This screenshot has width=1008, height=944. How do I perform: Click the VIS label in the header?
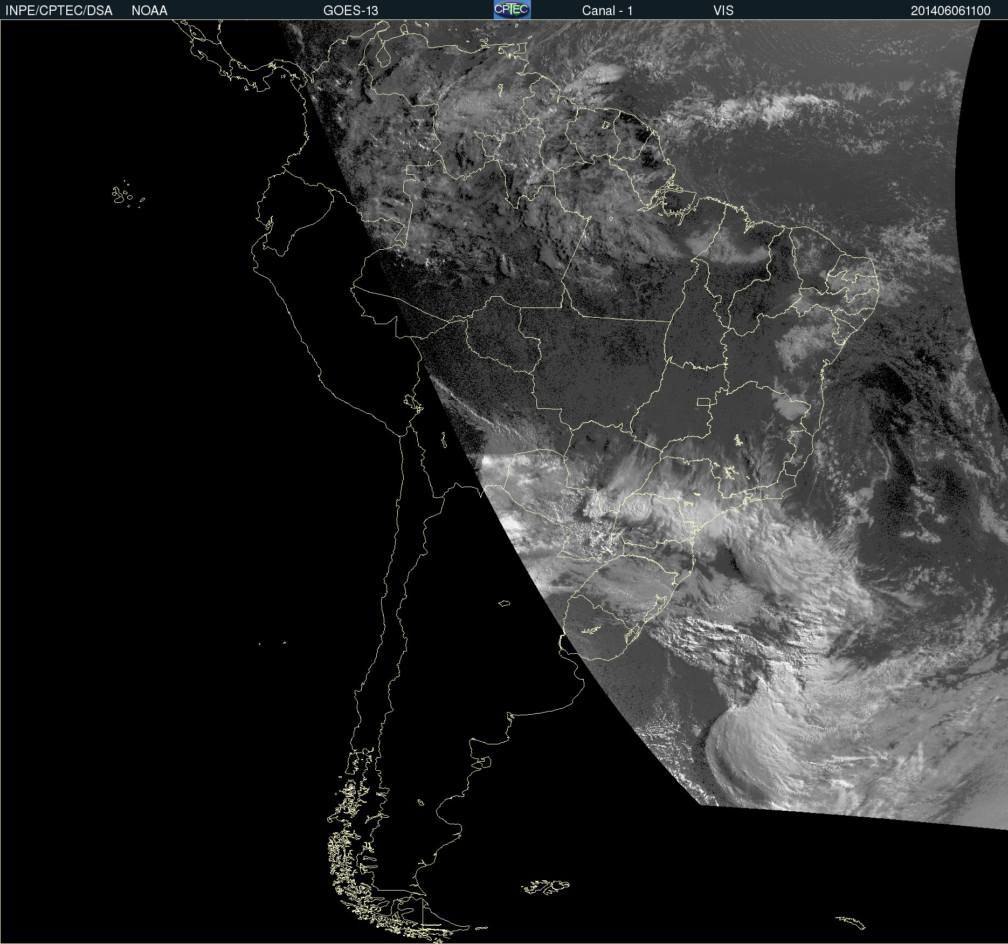pos(723,11)
